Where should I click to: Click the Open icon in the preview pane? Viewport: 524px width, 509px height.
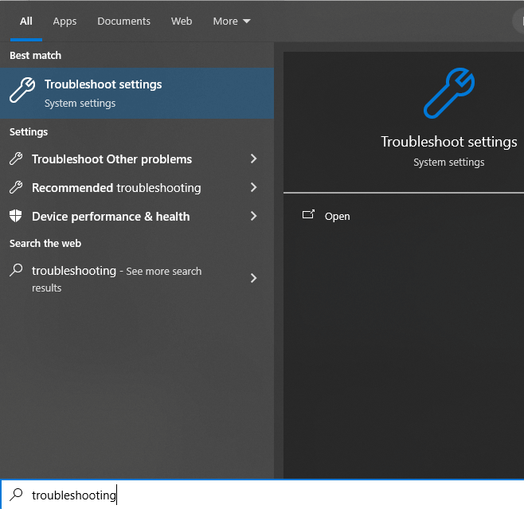(309, 216)
